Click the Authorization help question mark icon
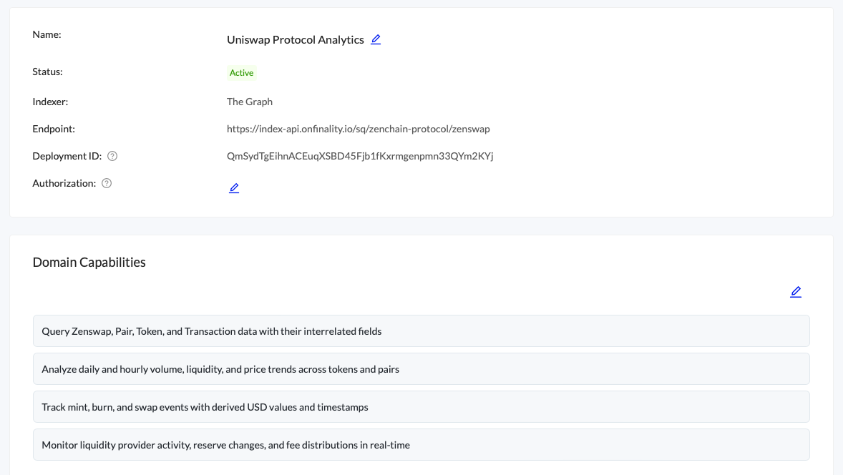Image resolution: width=843 pixels, height=475 pixels. click(x=107, y=183)
